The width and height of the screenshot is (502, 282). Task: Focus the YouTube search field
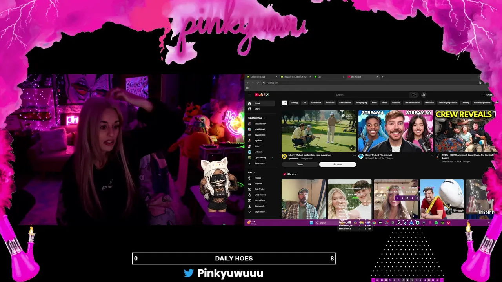pos(372,95)
